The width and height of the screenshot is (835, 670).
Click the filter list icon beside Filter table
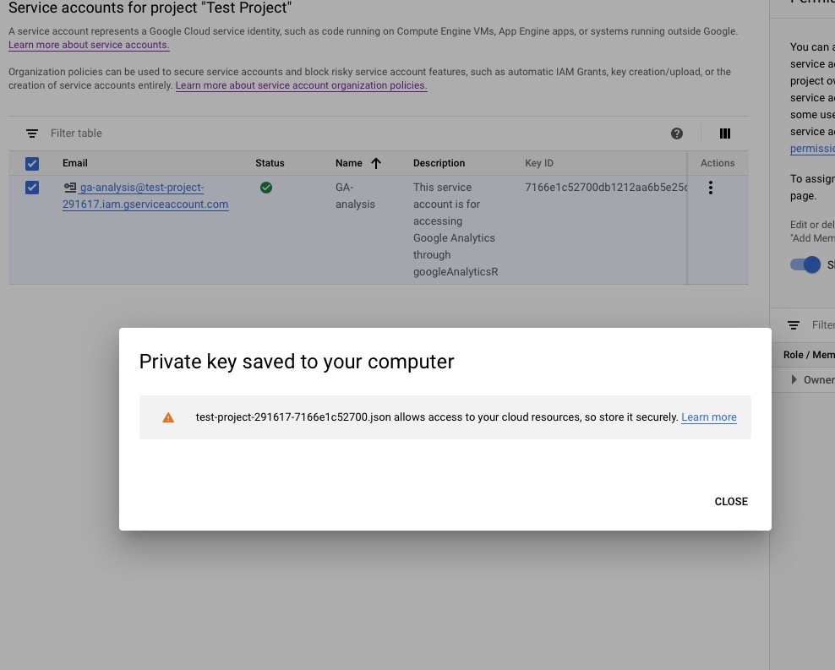32,133
